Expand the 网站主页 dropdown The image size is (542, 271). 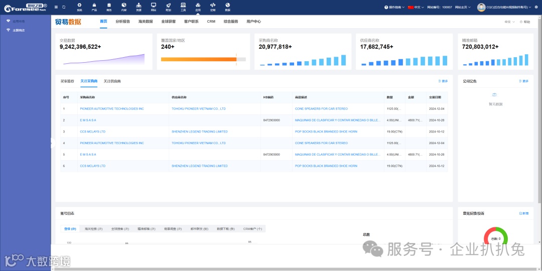point(463,7)
